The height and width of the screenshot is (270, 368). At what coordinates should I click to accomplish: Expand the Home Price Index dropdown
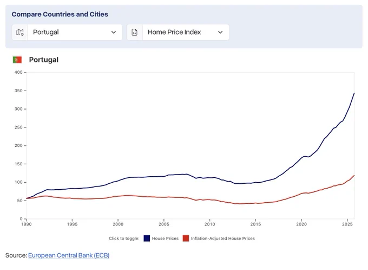[x=178, y=32]
